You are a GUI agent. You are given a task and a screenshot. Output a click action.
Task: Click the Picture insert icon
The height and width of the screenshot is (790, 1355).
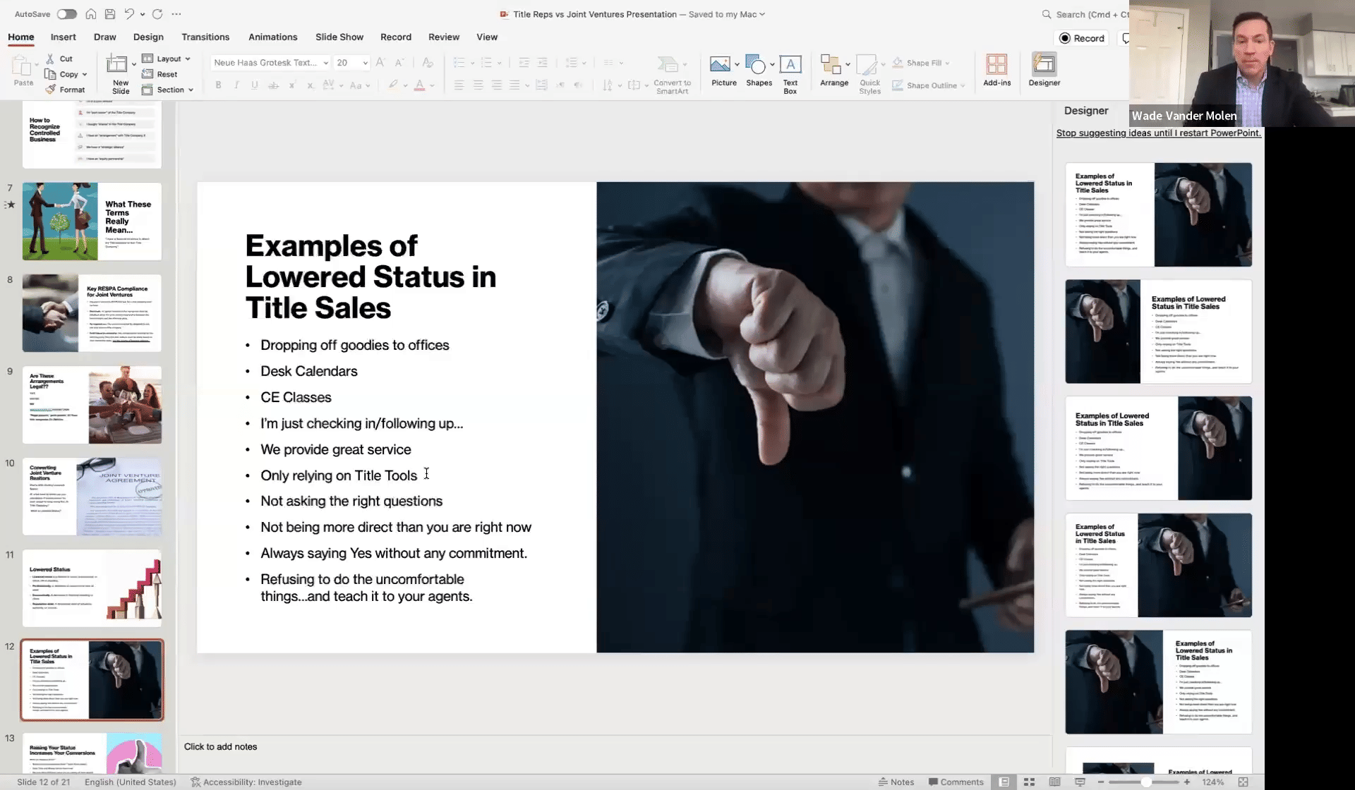[x=720, y=65]
